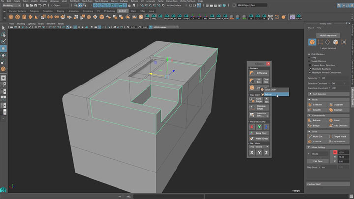Image resolution: width=354 pixels, height=199 pixels.
Task: Switch to the Rigging shelf tab
Action: 60,11
